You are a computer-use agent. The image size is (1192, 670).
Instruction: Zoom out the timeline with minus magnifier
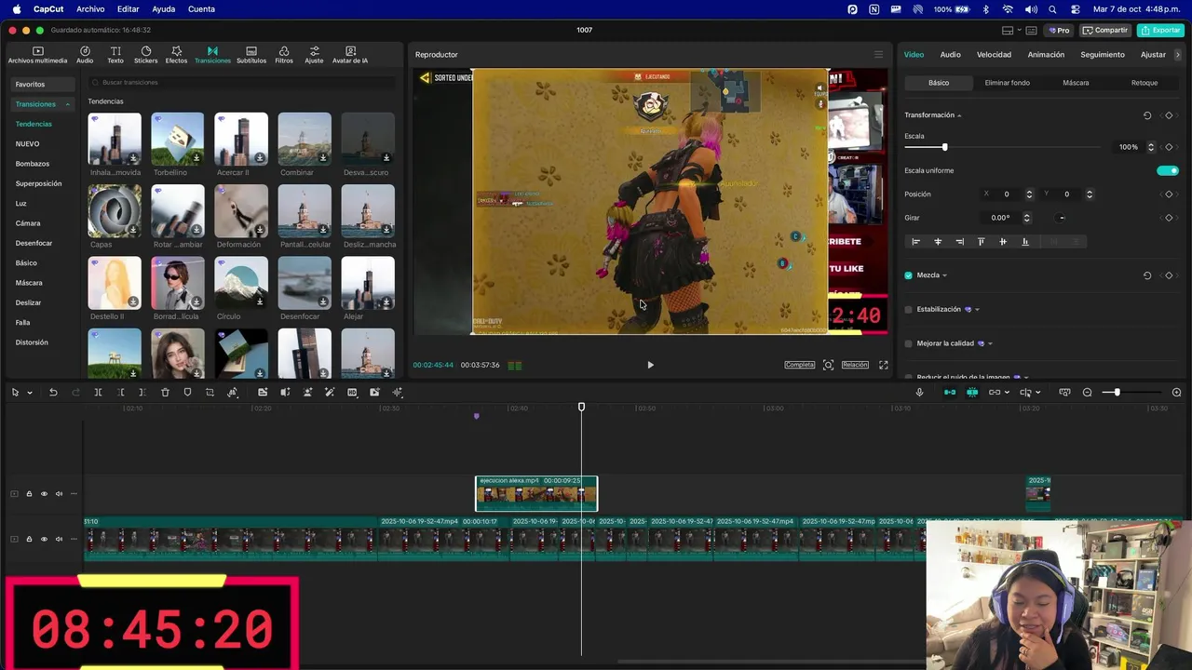coord(1087,393)
